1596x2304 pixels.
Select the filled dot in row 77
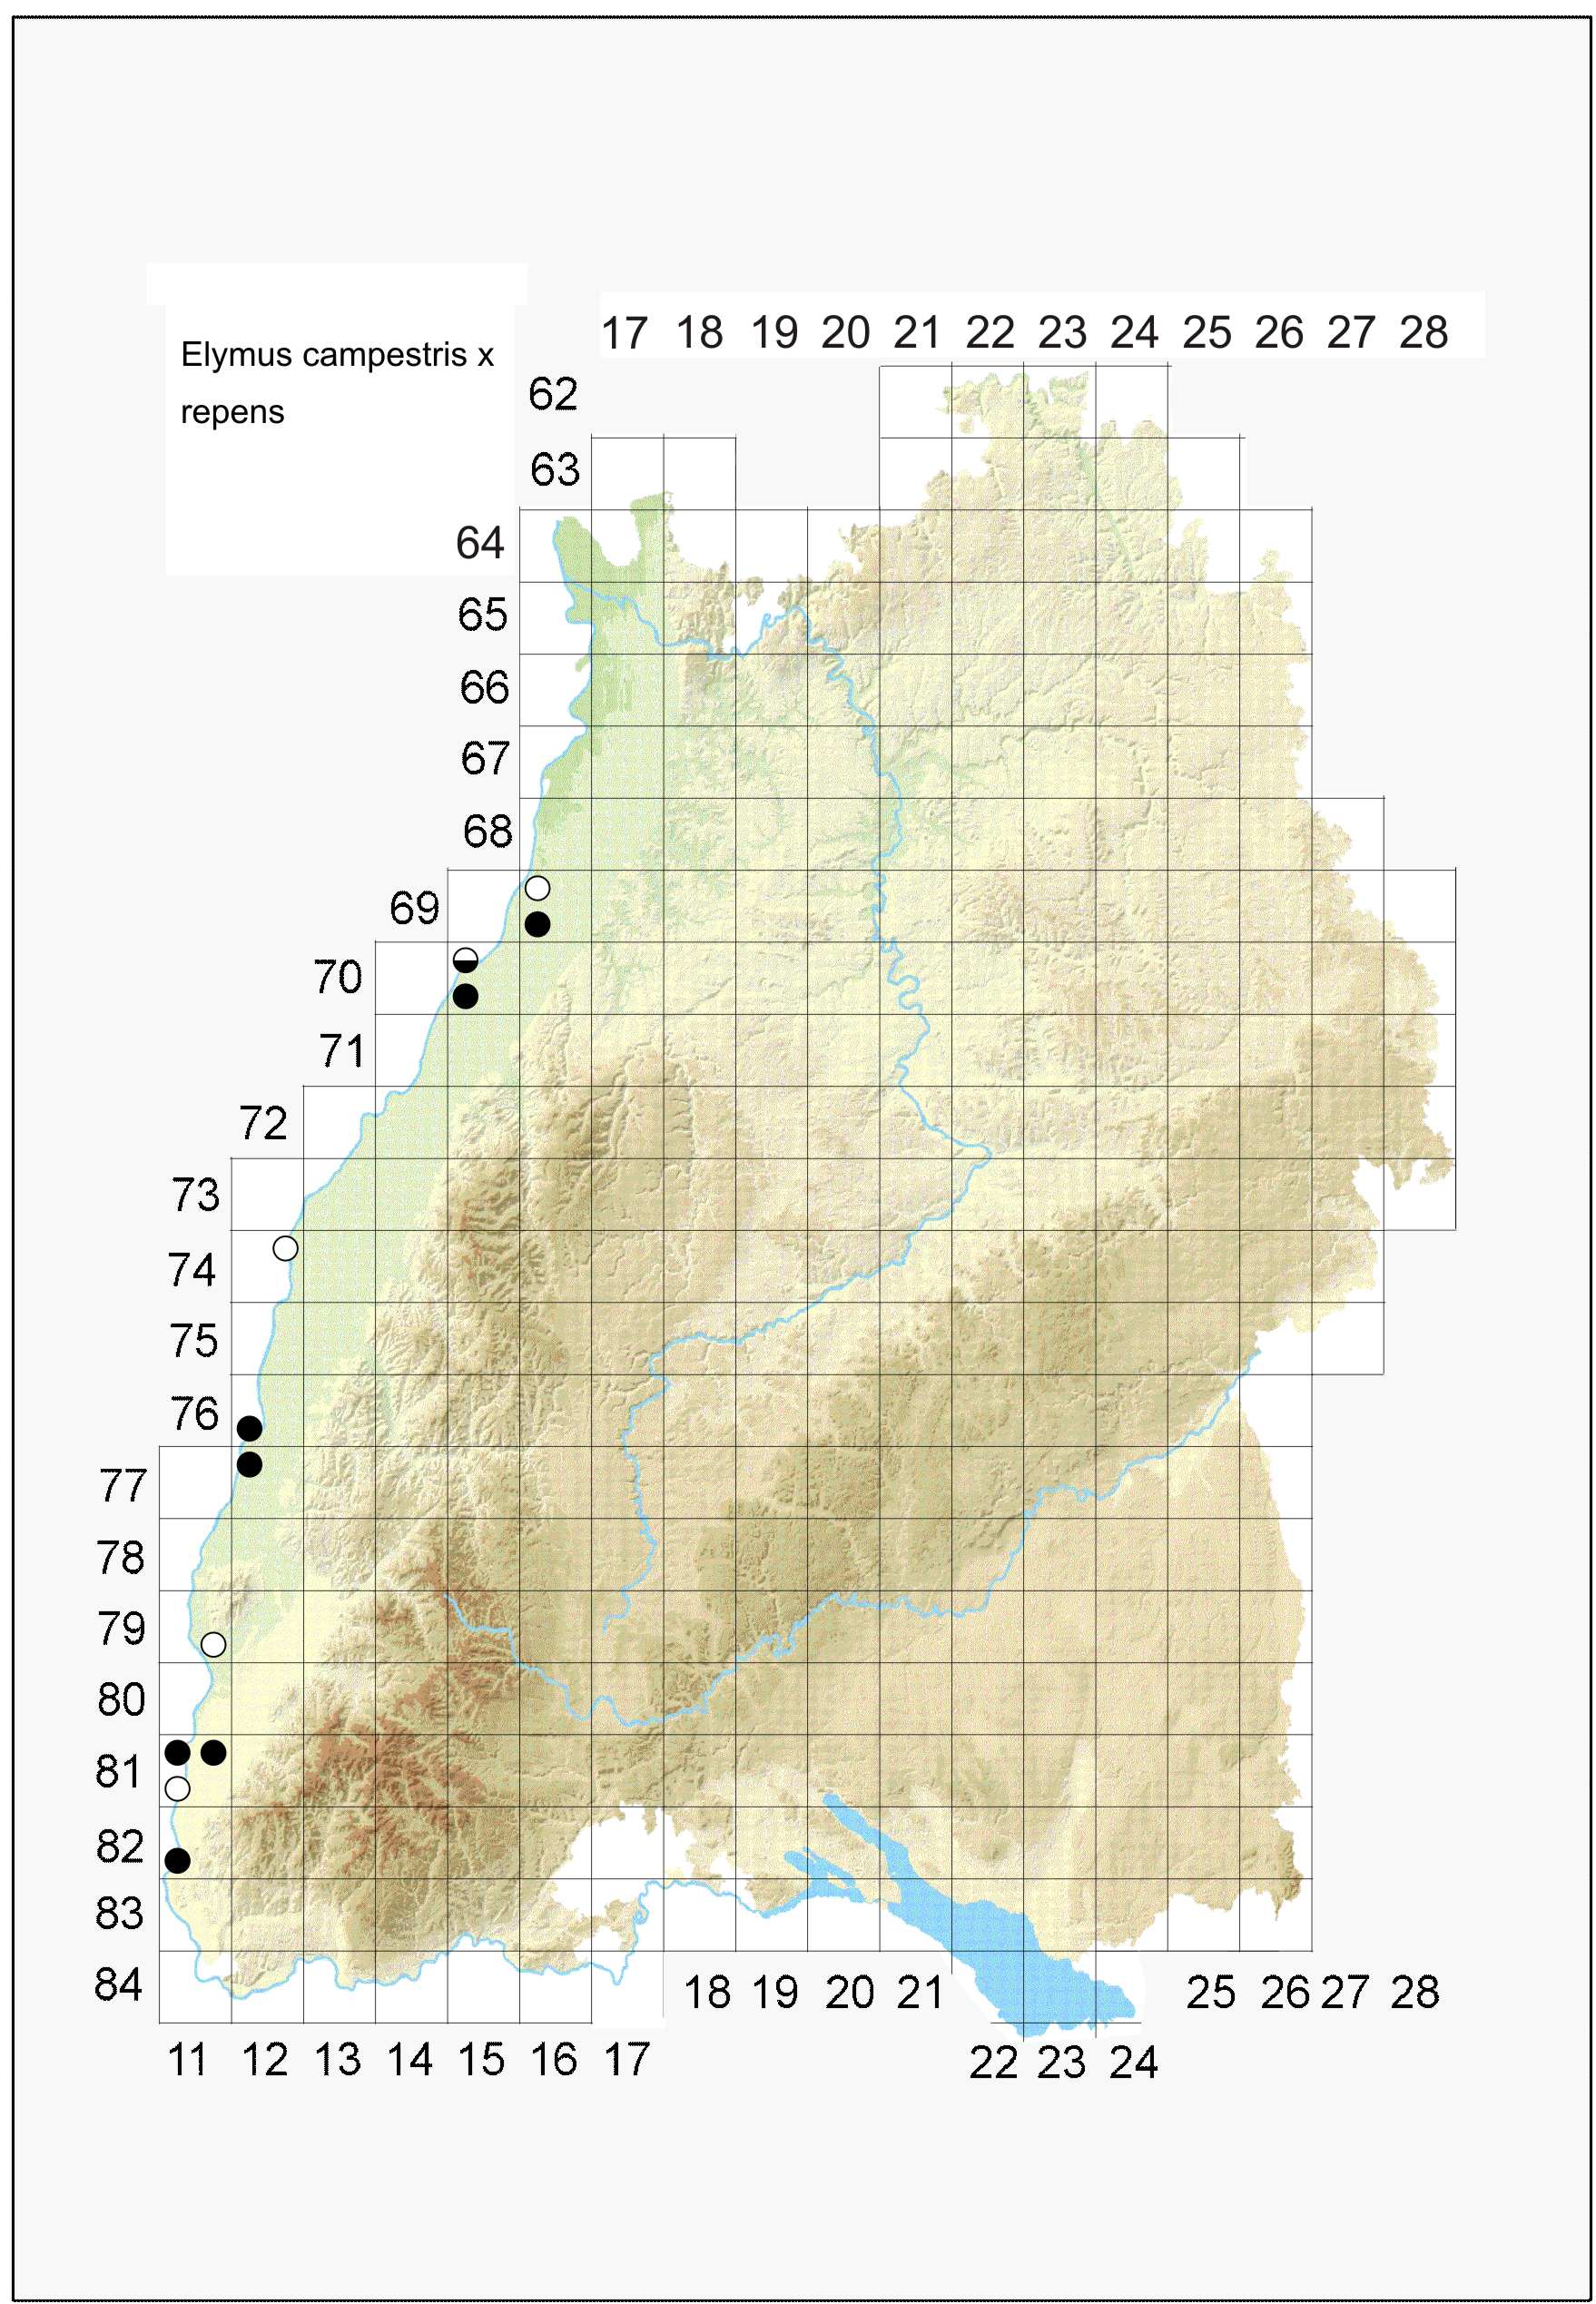(x=249, y=1464)
